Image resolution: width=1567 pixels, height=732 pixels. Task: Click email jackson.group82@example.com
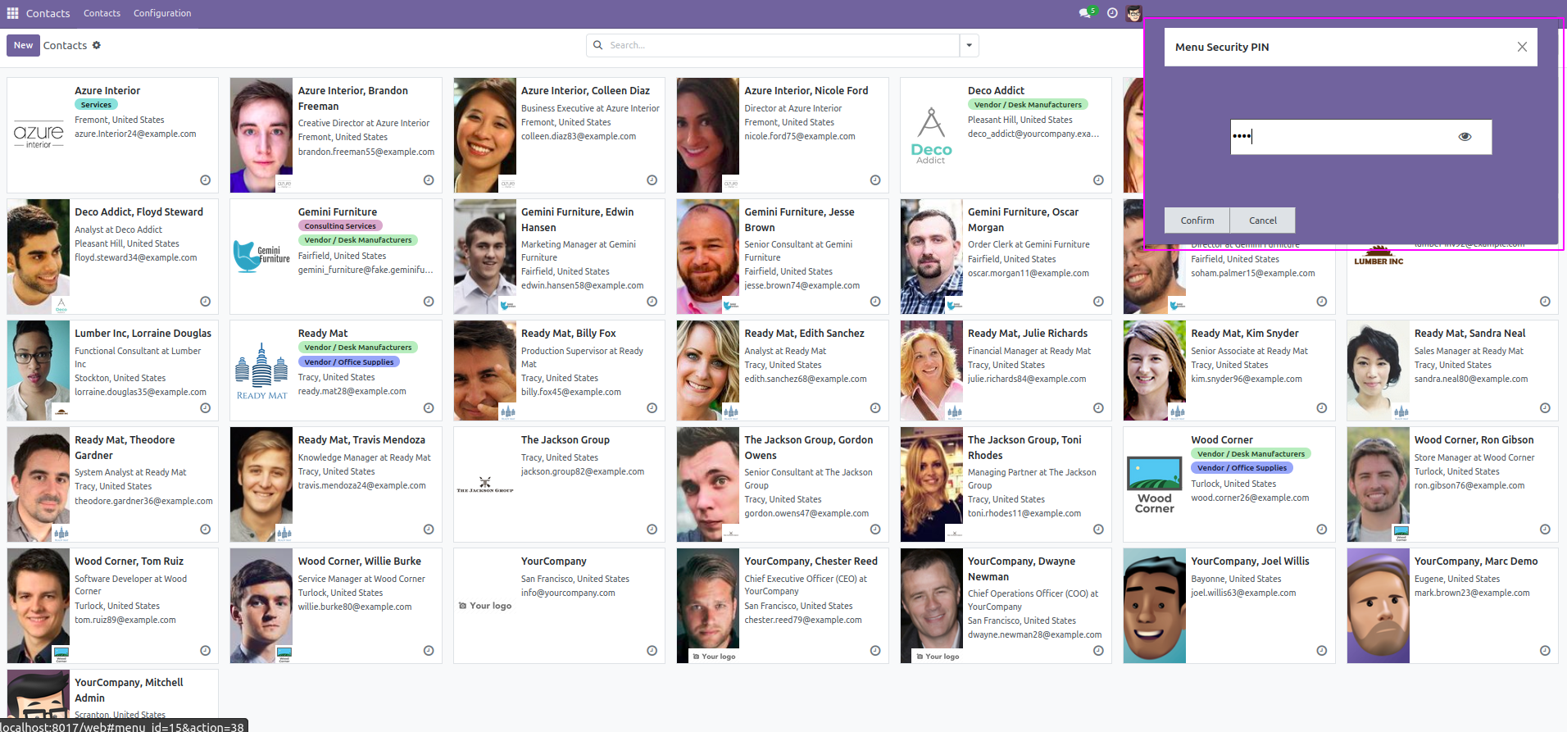point(583,472)
